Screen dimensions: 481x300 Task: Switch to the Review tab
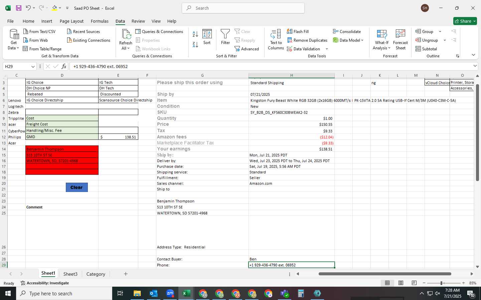[138, 21]
